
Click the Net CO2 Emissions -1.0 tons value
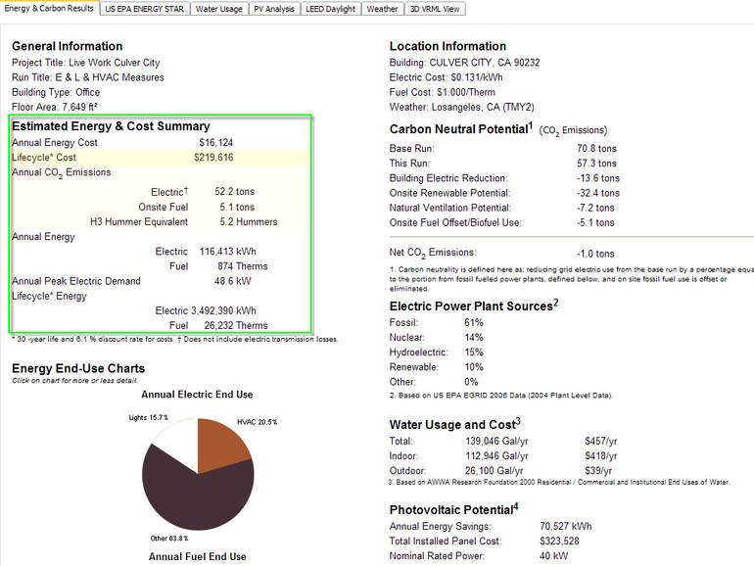coord(595,254)
